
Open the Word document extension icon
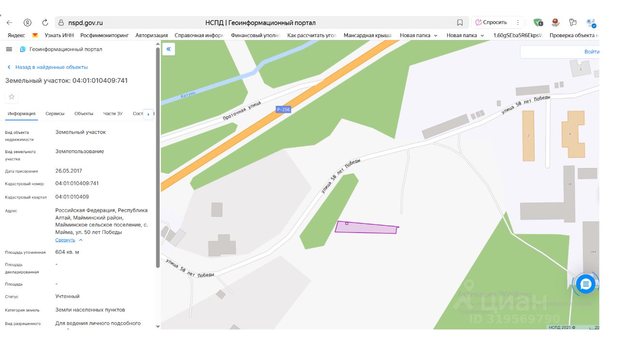click(591, 23)
